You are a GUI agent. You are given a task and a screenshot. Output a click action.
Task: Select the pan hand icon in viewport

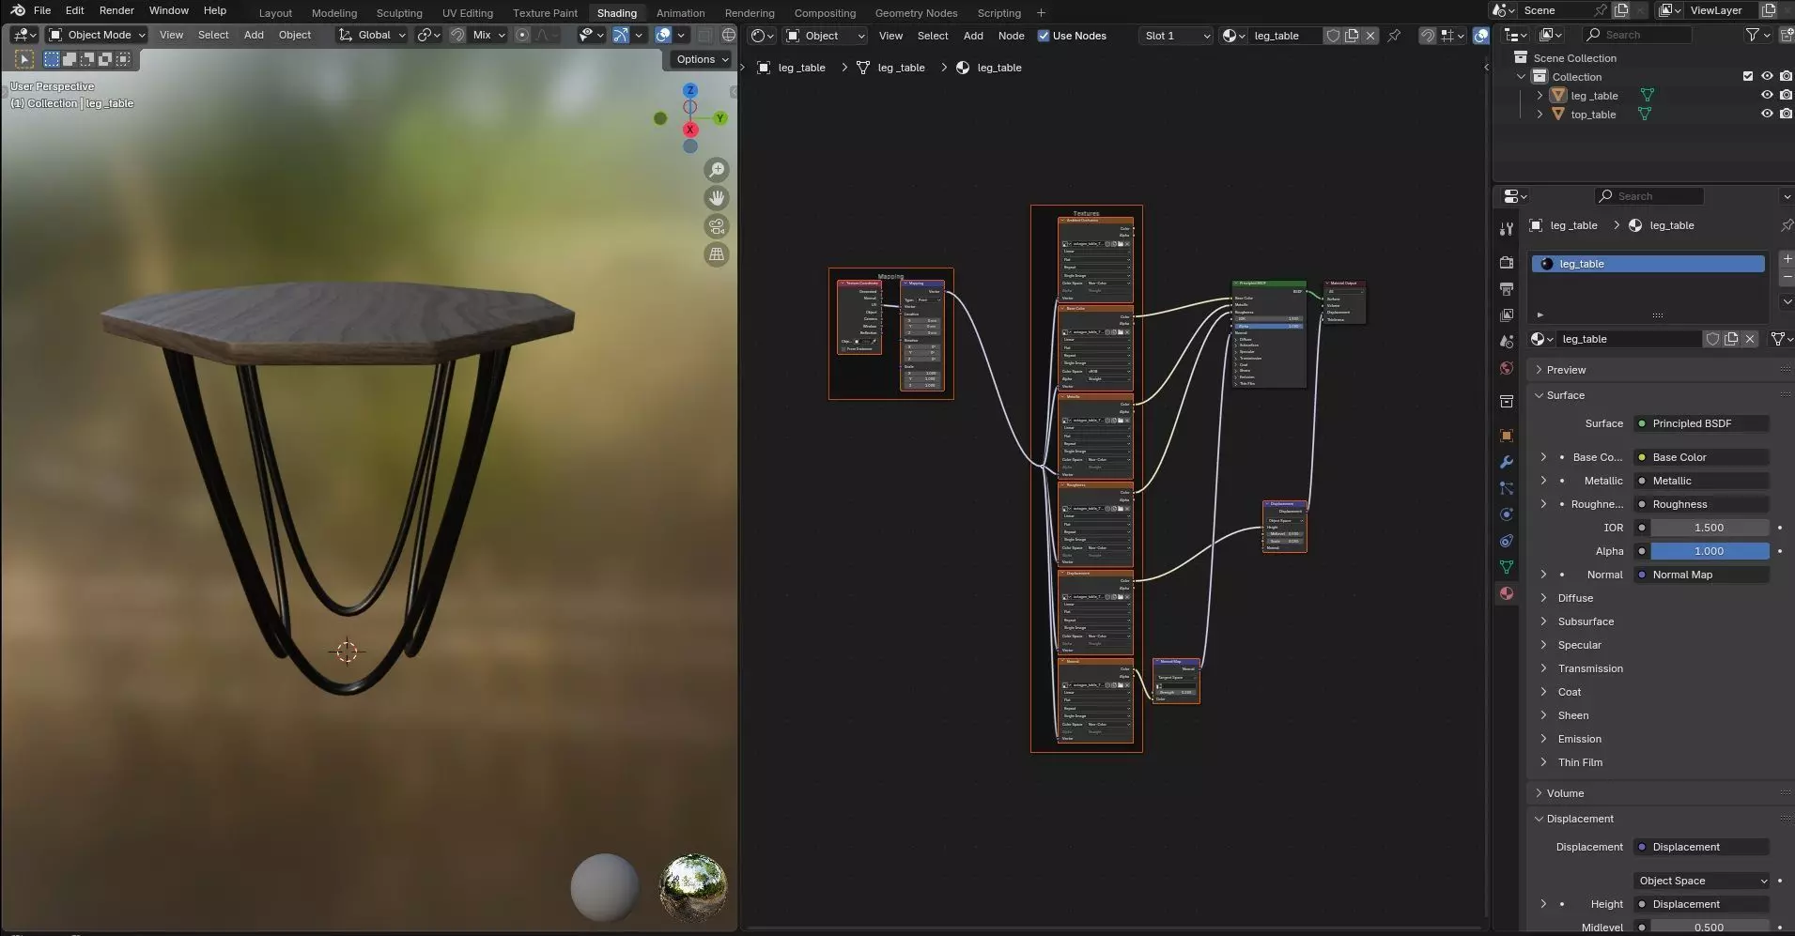[x=717, y=198]
